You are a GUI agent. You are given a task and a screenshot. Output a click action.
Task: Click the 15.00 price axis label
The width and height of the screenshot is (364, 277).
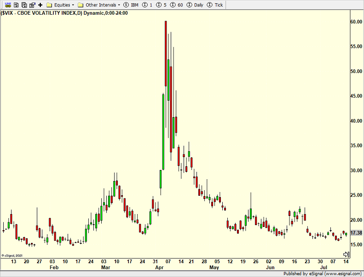pyautogui.click(x=356, y=244)
